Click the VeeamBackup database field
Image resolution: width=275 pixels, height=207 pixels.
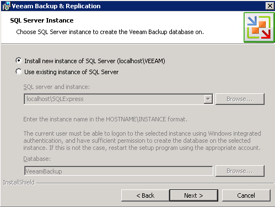[x=118, y=171]
